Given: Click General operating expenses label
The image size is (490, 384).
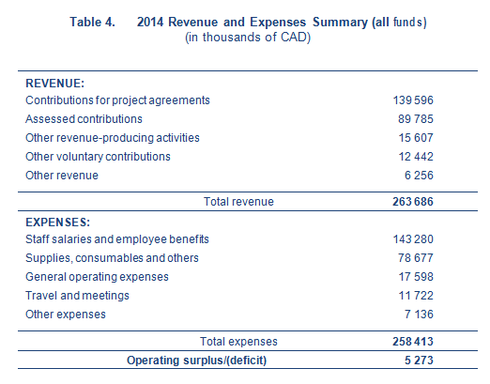Looking at the screenshot, I should (x=97, y=277).
